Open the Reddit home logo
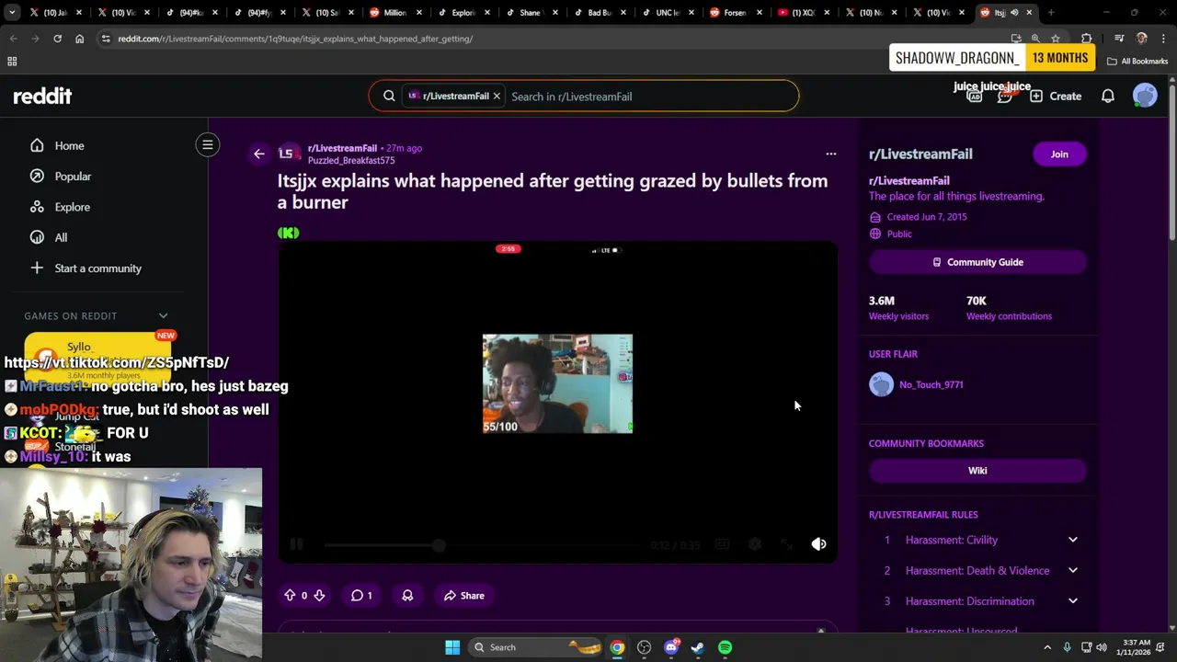The width and height of the screenshot is (1177, 662). coord(42,96)
